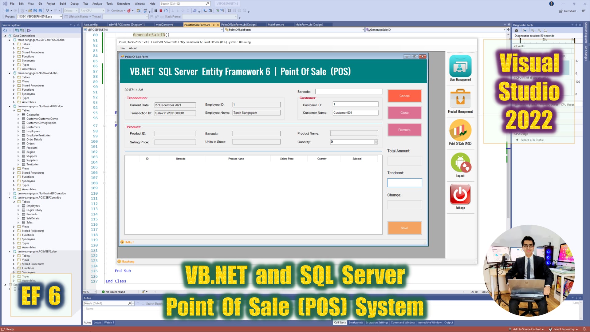Open the VBPOSEF6NET48 project navigation dropdown

pos(153,30)
